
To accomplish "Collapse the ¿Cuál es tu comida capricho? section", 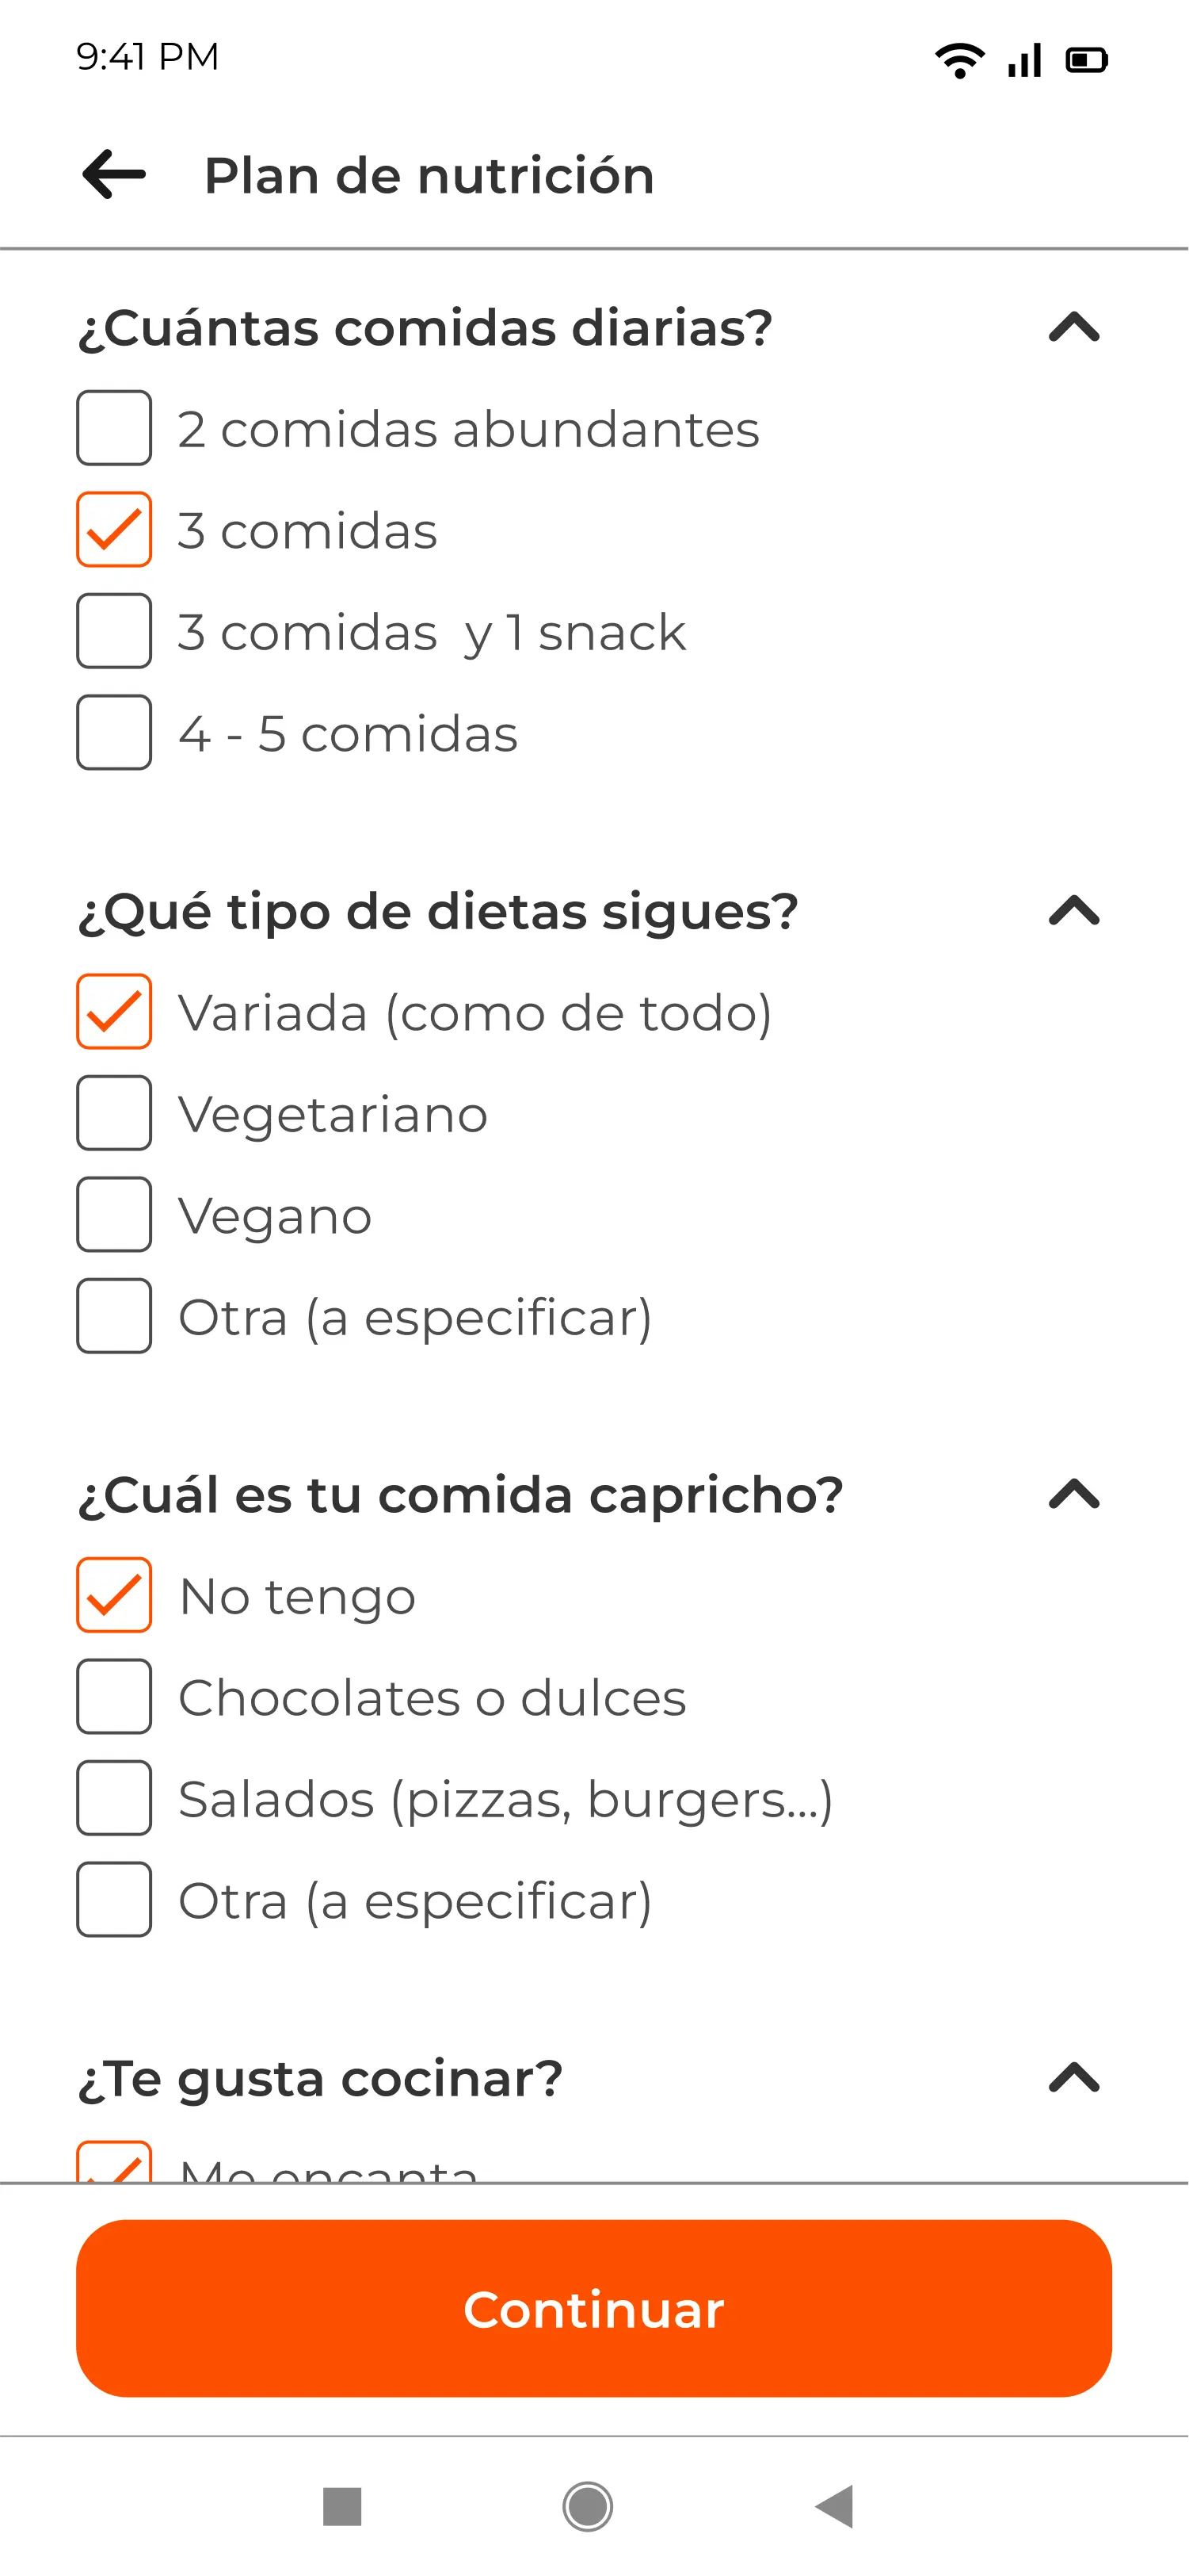I will click(1074, 1494).
